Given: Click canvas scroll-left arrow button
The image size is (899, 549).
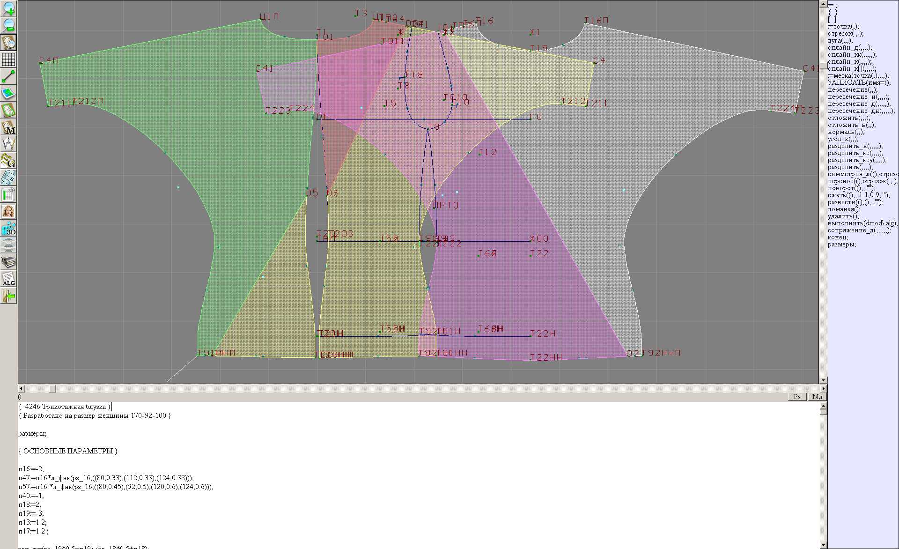Looking at the screenshot, I should click(x=21, y=388).
